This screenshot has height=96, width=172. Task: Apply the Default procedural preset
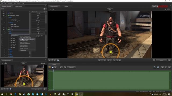(x=38, y=14)
